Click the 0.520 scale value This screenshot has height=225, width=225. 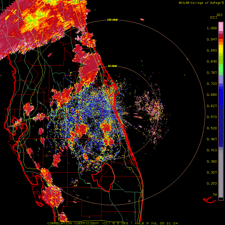(212, 128)
